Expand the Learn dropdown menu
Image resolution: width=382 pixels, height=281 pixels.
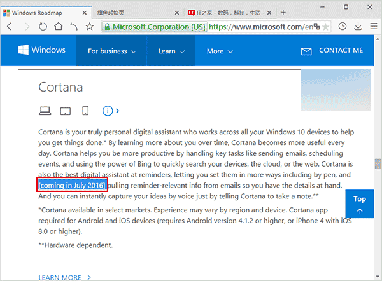click(x=171, y=51)
